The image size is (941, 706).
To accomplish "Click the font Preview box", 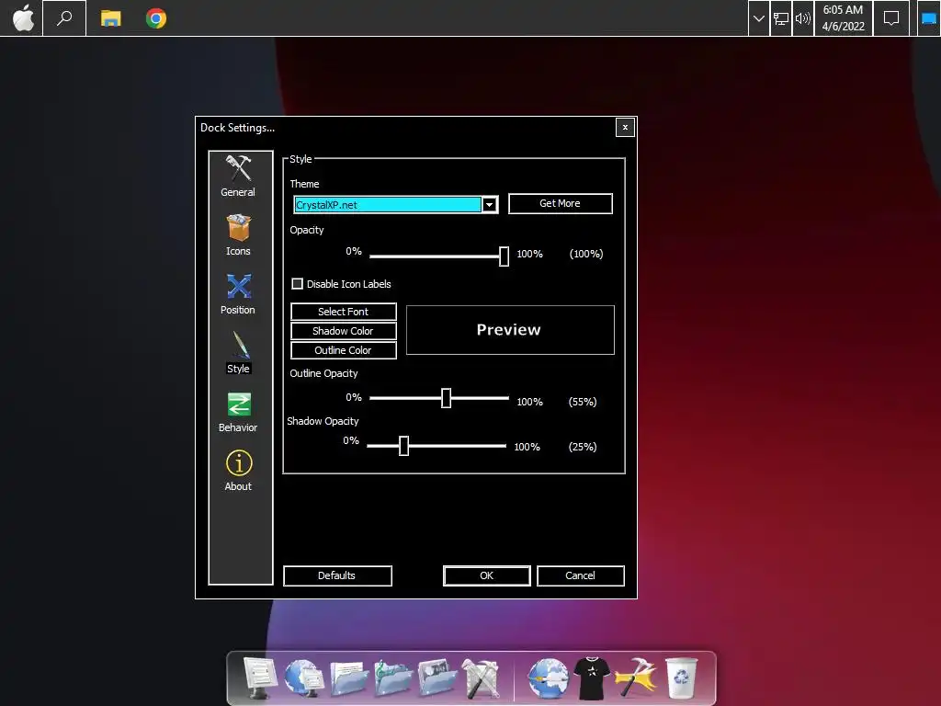I will click(x=510, y=330).
